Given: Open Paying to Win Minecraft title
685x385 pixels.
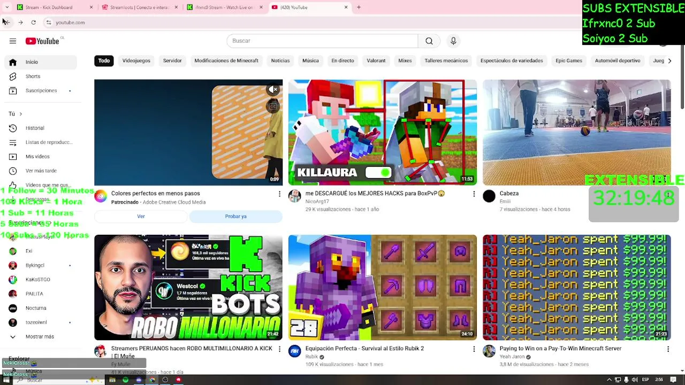Looking at the screenshot, I should (x=560, y=349).
